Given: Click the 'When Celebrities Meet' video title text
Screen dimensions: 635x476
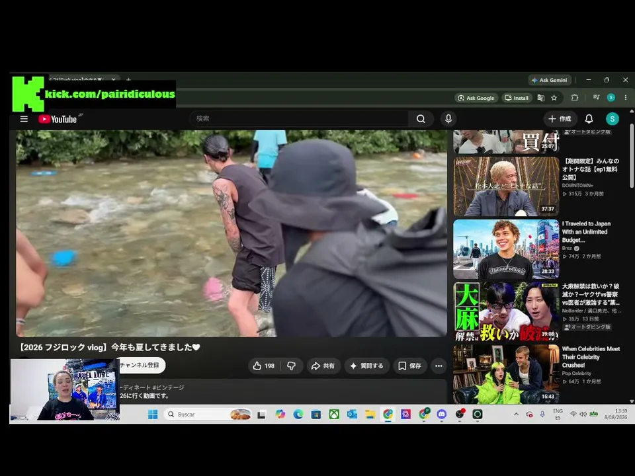Looking at the screenshot, I should 591,357.
